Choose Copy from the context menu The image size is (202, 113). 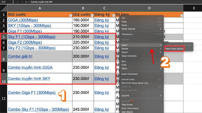pyautogui.click(x=141, y=22)
